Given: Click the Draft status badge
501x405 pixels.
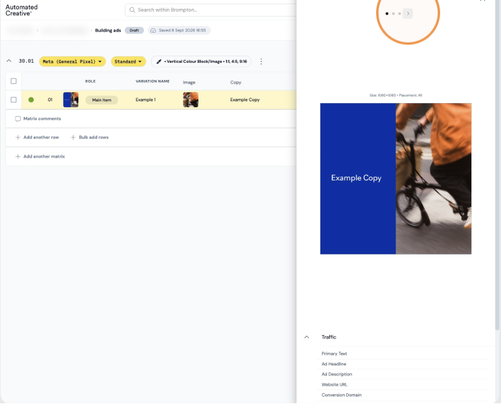Looking at the screenshot, I should (134, 30).
